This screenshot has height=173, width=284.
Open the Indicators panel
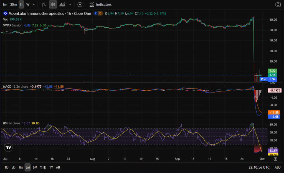click(101, 4)
